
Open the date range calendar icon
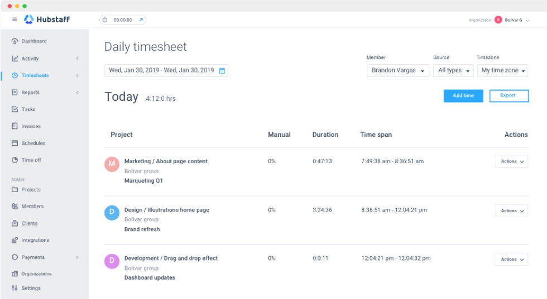[222, 71]
